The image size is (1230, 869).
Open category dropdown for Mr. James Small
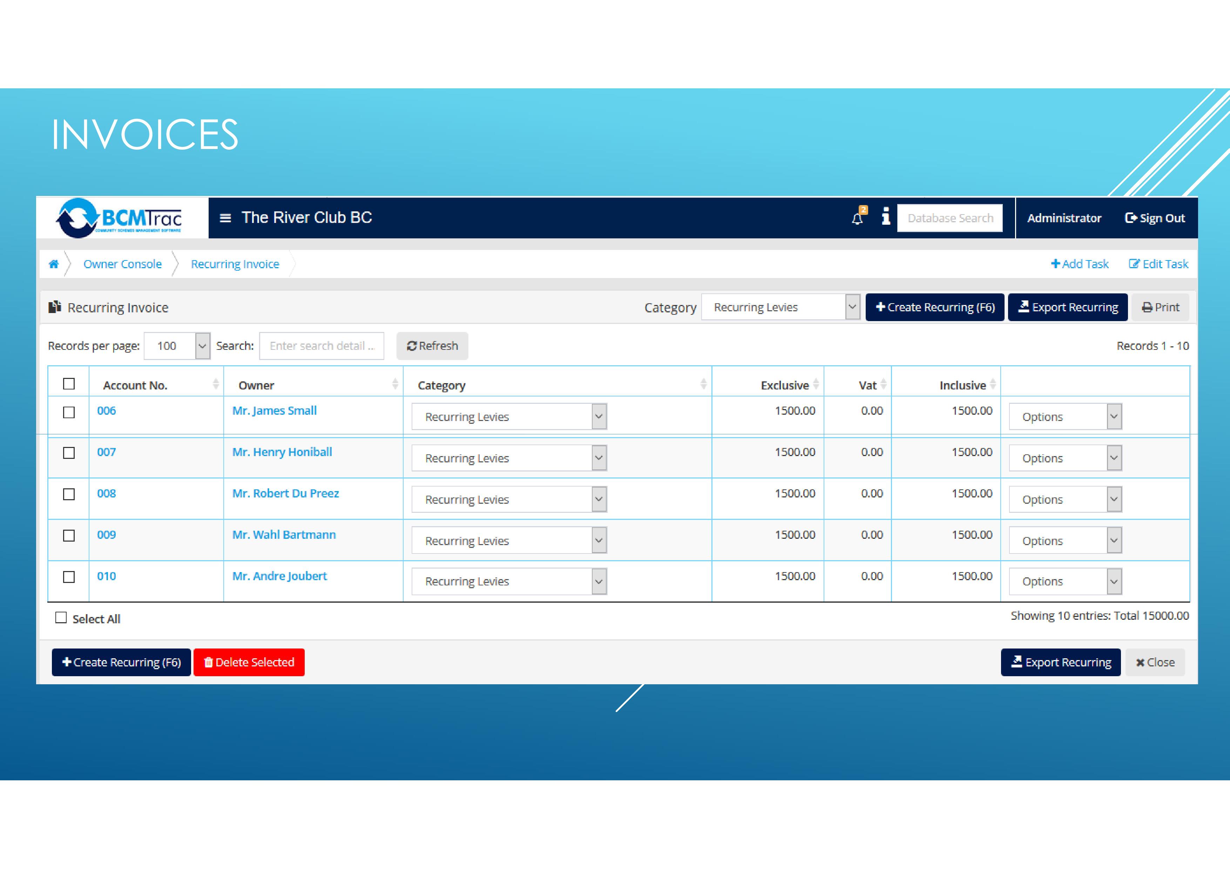tap(509, 416)
